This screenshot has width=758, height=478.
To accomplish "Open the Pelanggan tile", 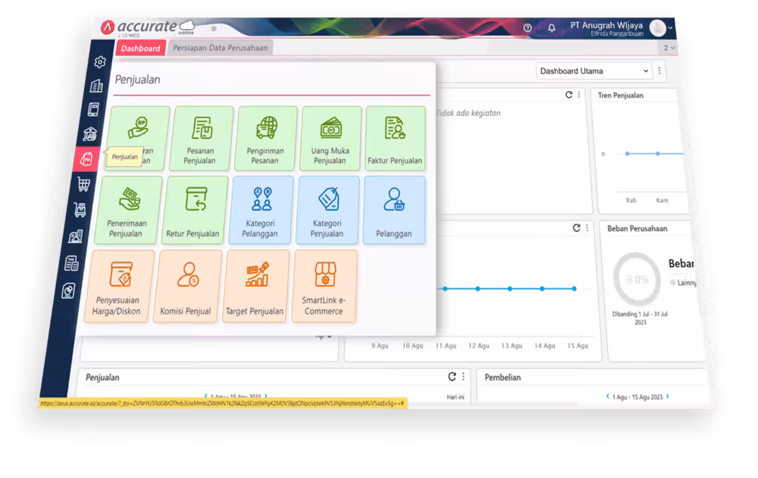I will [394, 210].
